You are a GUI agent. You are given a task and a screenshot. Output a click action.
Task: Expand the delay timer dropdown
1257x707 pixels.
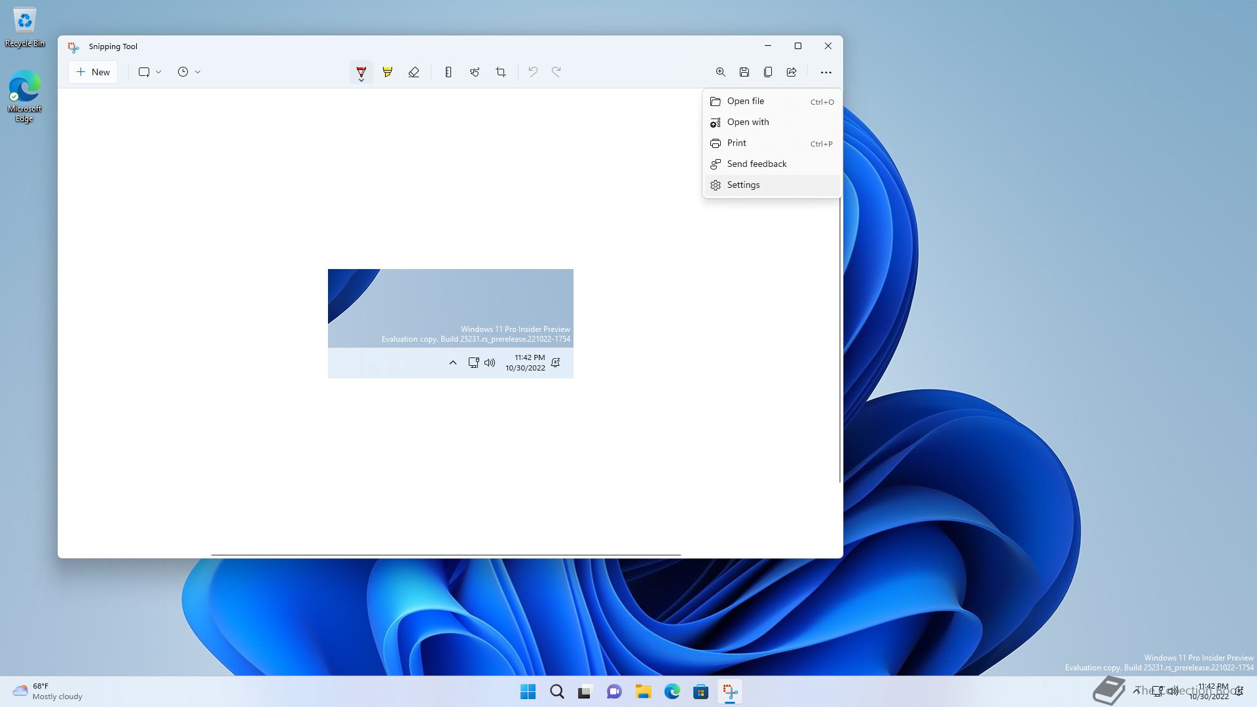pyautogui.click(x=189, y=72)
